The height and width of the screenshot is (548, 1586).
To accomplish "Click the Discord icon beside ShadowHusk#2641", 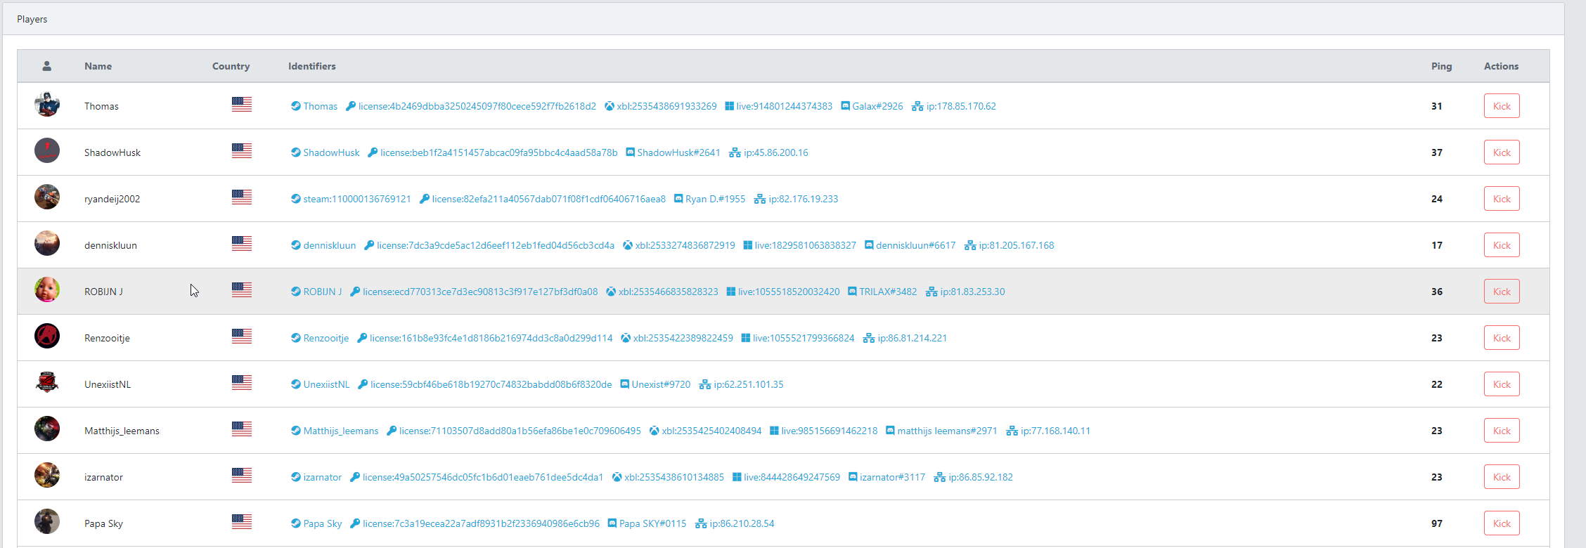I will pyautogui.click(x=630, y=152).
